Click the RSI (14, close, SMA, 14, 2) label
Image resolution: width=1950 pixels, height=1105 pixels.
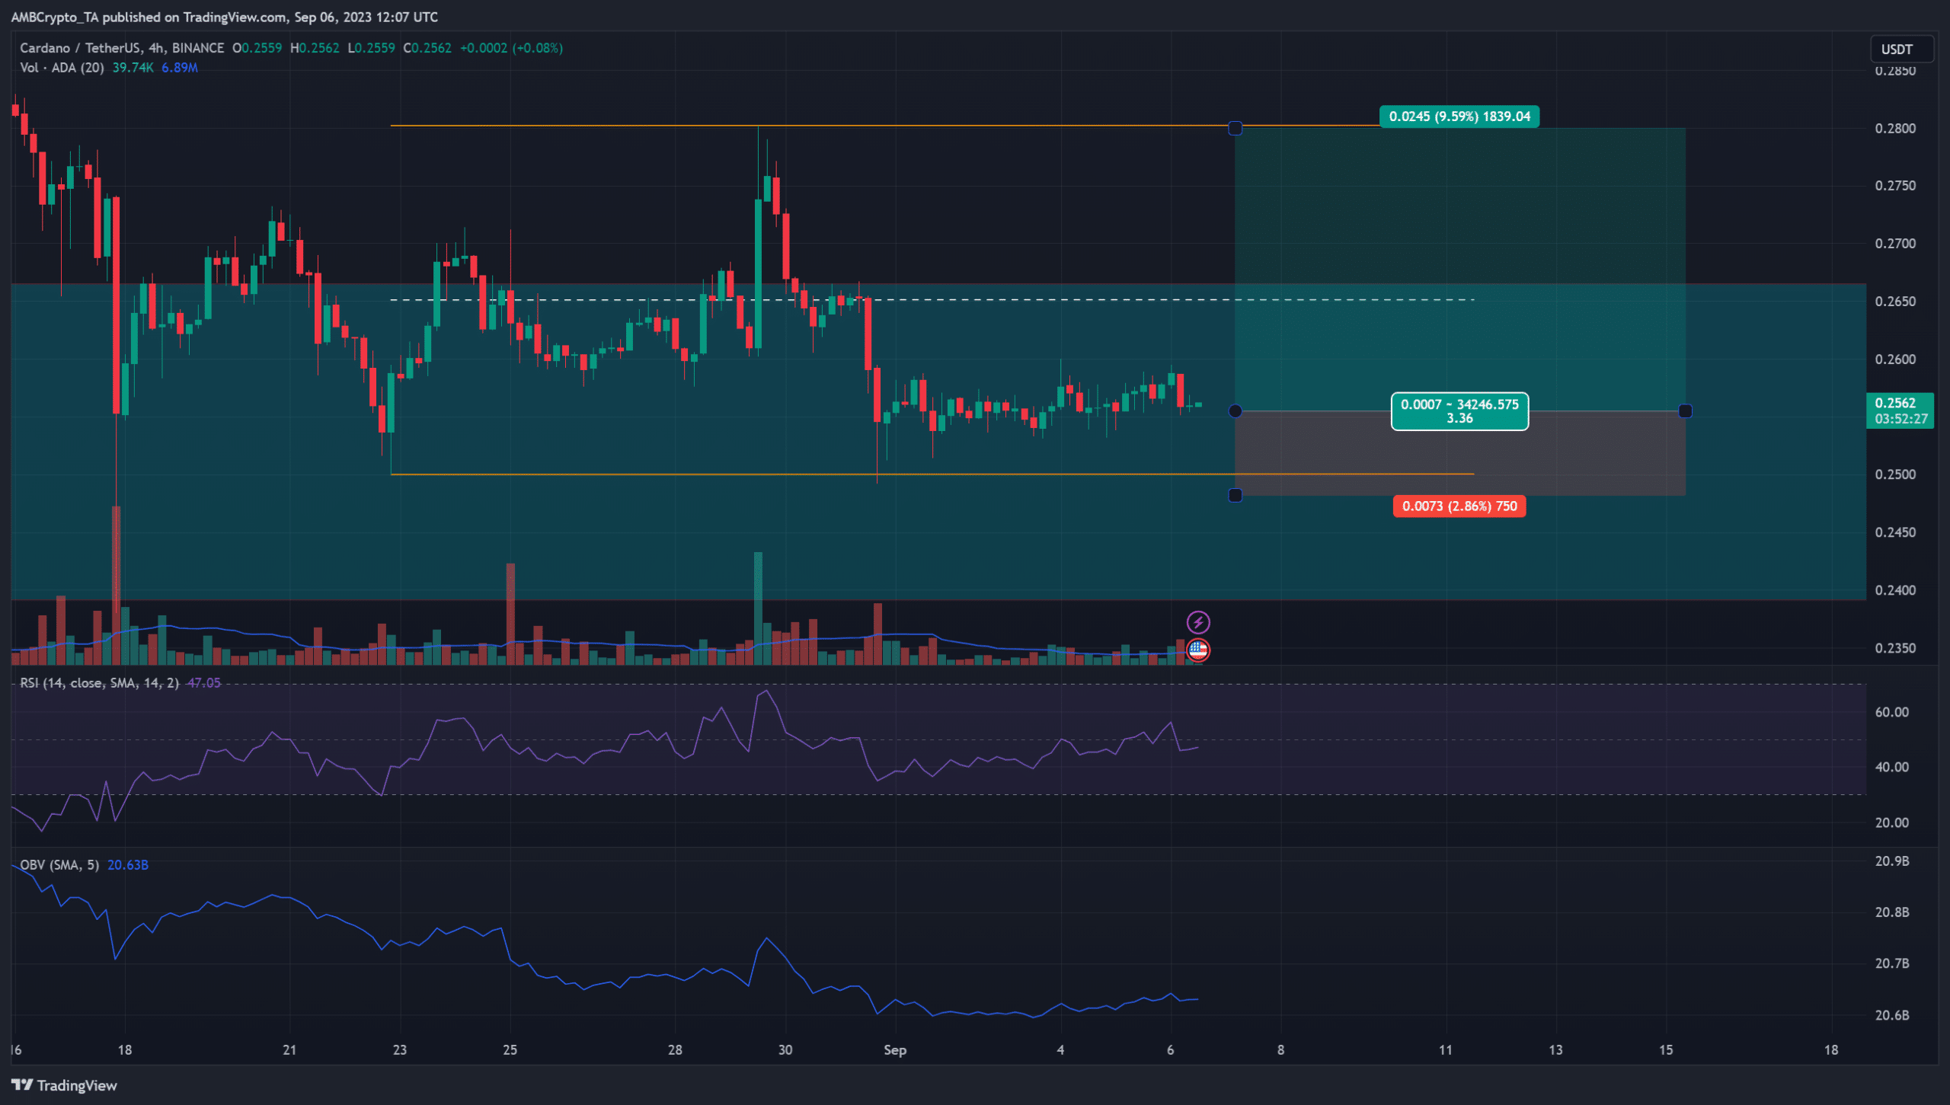99,683
